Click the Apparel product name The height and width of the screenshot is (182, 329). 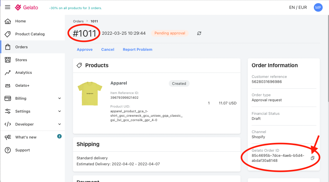pos(119,83)
